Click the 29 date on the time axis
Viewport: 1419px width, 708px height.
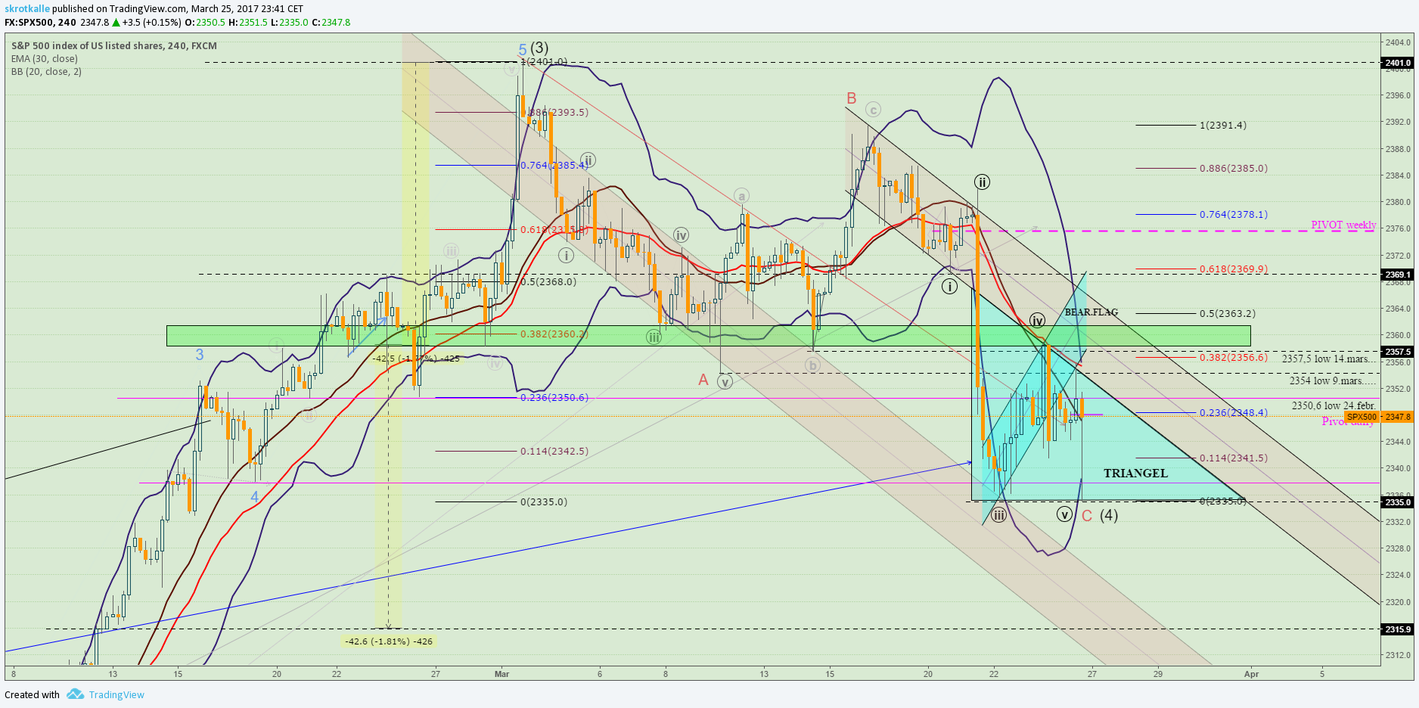click(1158, 674)
